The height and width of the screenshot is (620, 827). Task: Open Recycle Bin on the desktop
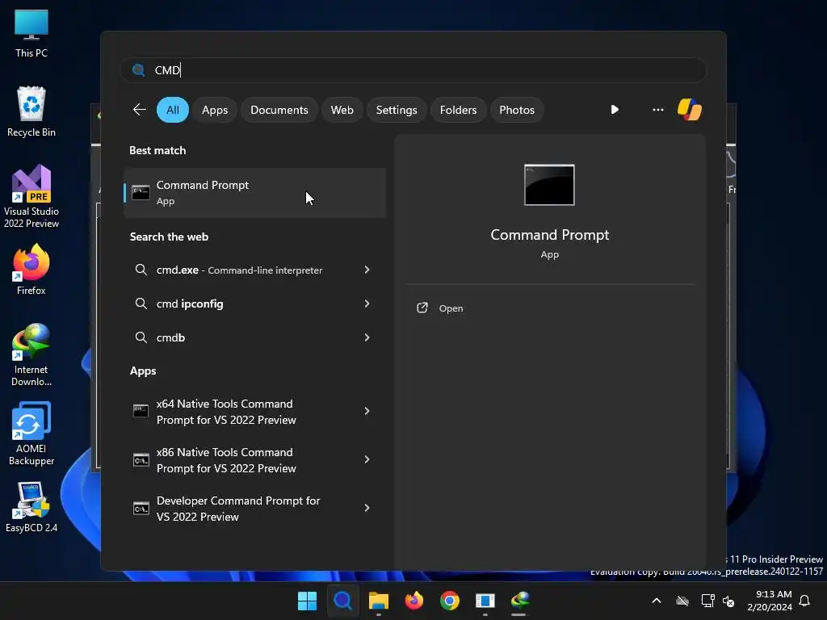(x=31, y=111)
